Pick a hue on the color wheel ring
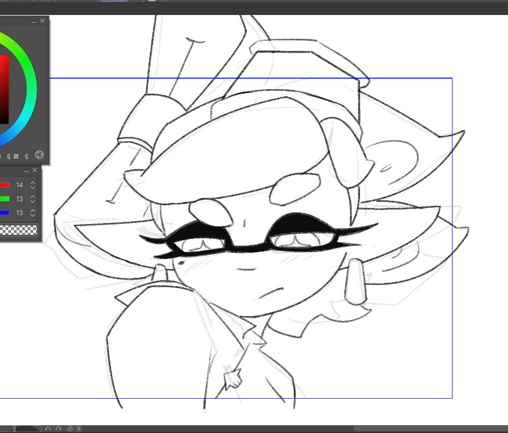This screenshot has height=433, width=508. click(x=31, y=88)
